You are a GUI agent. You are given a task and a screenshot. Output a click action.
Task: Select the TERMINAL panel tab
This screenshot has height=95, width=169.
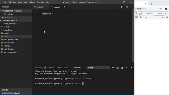click(x=77, y=68)
